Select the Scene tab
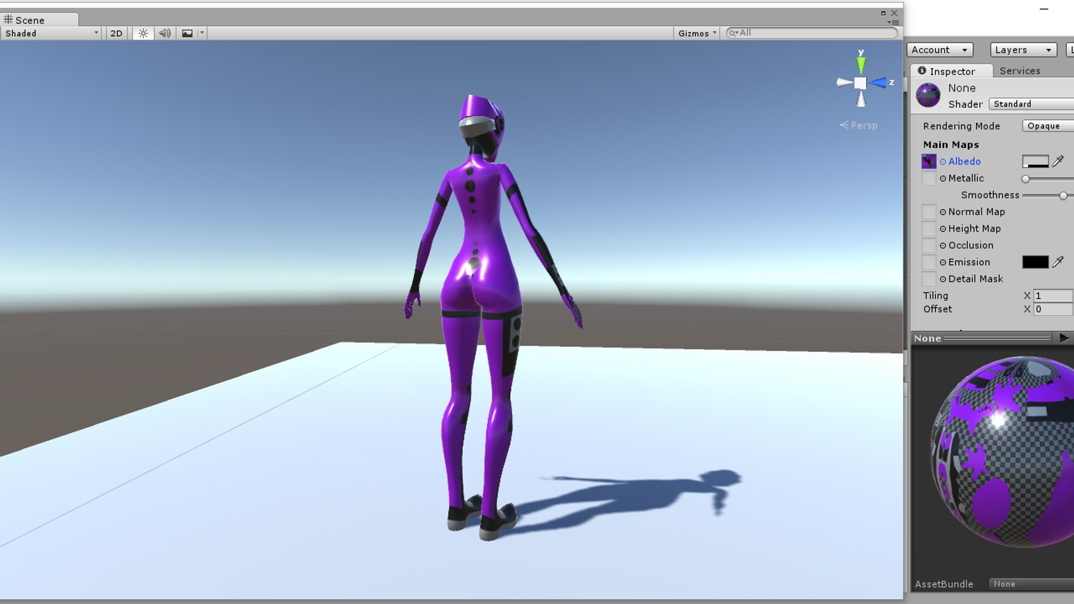 [x=39, y=20]
